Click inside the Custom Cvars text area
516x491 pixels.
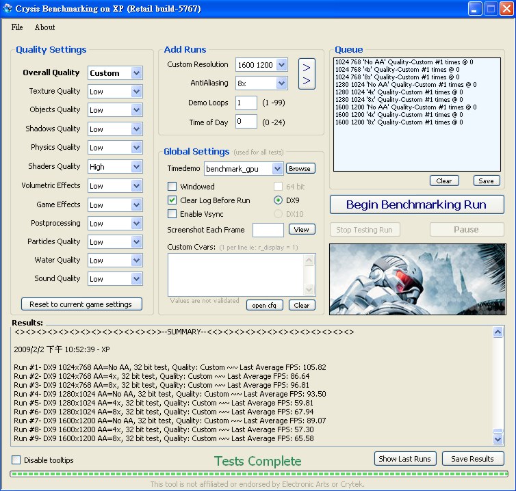[235, 275]
